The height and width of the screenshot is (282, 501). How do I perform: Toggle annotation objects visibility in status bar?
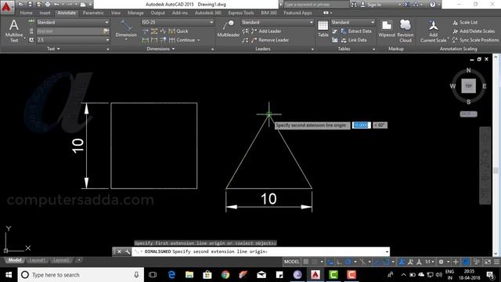(402, 262)
